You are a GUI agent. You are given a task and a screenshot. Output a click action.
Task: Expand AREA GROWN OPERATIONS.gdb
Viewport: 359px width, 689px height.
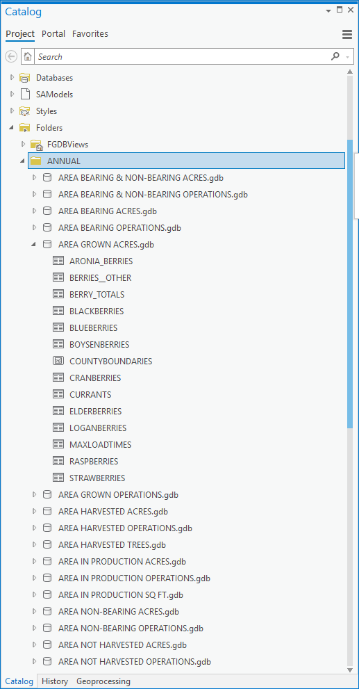pos(34,495)
